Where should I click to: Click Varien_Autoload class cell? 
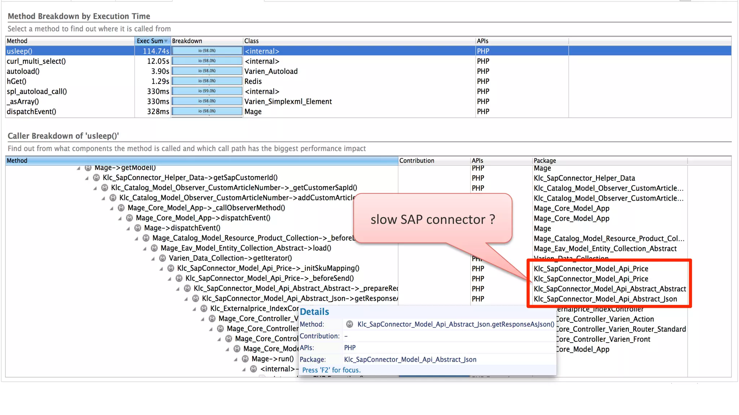click(x=271, y=71)
